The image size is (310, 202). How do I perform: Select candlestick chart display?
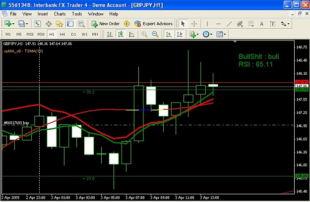point(121,34)
